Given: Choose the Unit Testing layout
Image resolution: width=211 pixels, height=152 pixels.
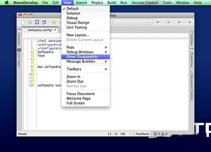Looking at the screenshot, I should point(85,27).
